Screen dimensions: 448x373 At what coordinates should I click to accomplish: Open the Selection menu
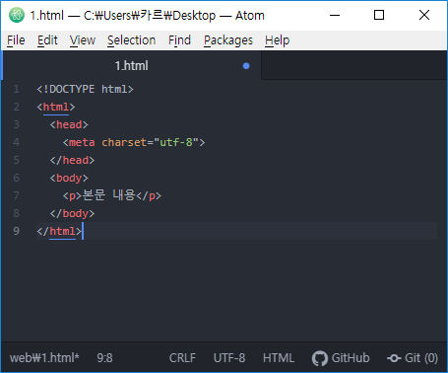[131, 40]
